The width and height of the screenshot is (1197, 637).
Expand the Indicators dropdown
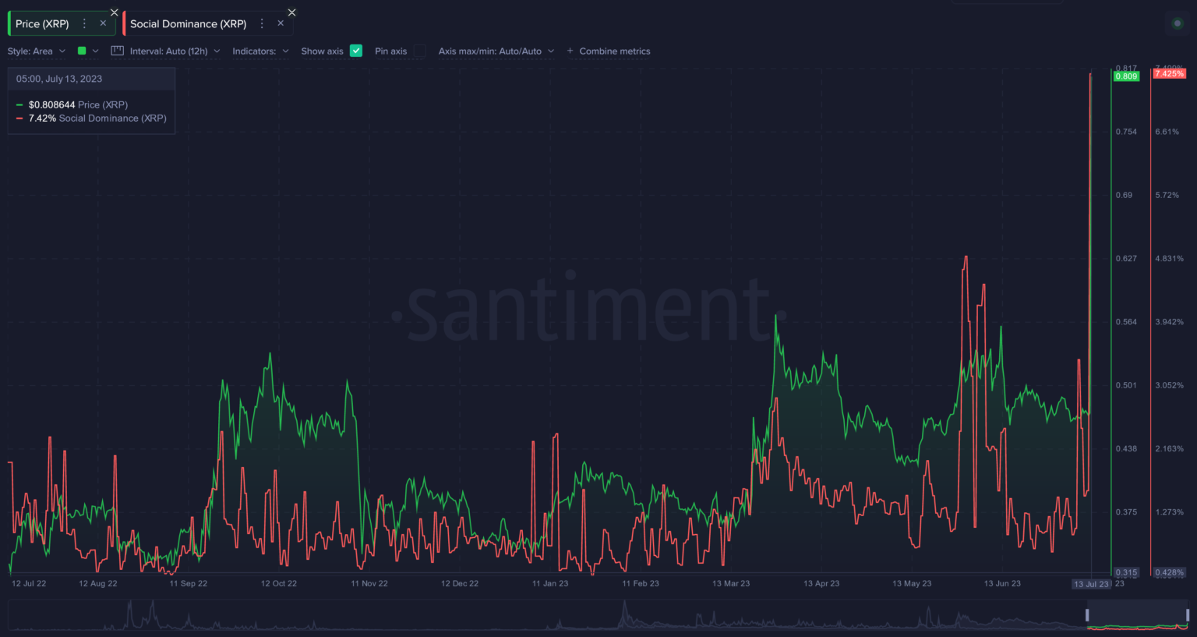(260, 51)
